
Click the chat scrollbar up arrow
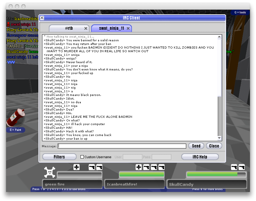[219, 37]
